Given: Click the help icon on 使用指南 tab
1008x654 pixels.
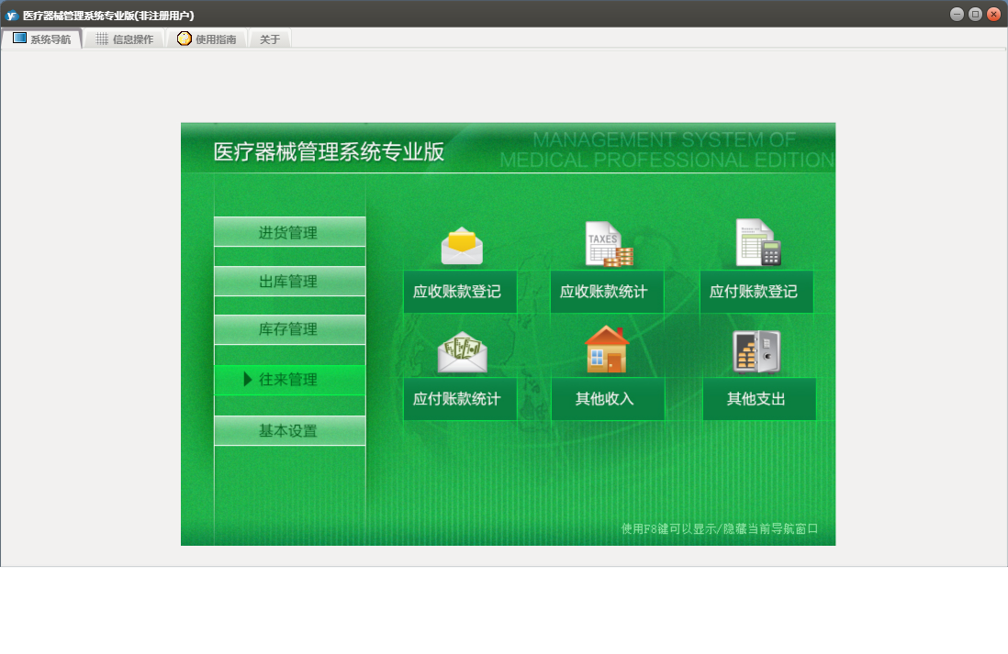Looking at the screenshot, I should coord(185,39).
